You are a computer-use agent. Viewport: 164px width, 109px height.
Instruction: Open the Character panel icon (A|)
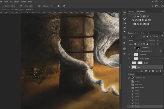click(124, 28)
